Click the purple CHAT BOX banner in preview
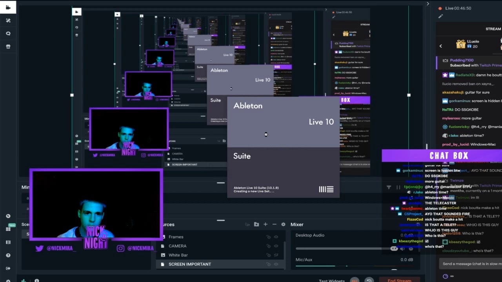 pos(442,155)
